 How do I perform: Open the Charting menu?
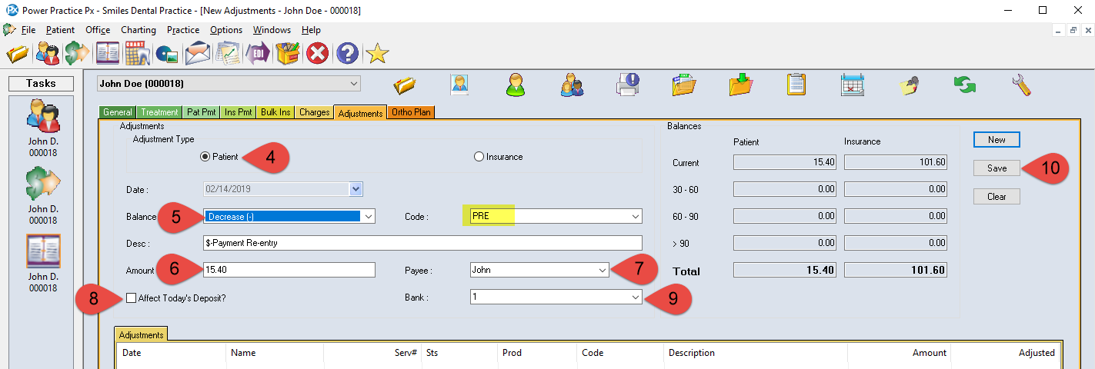[x=138, y=30]
